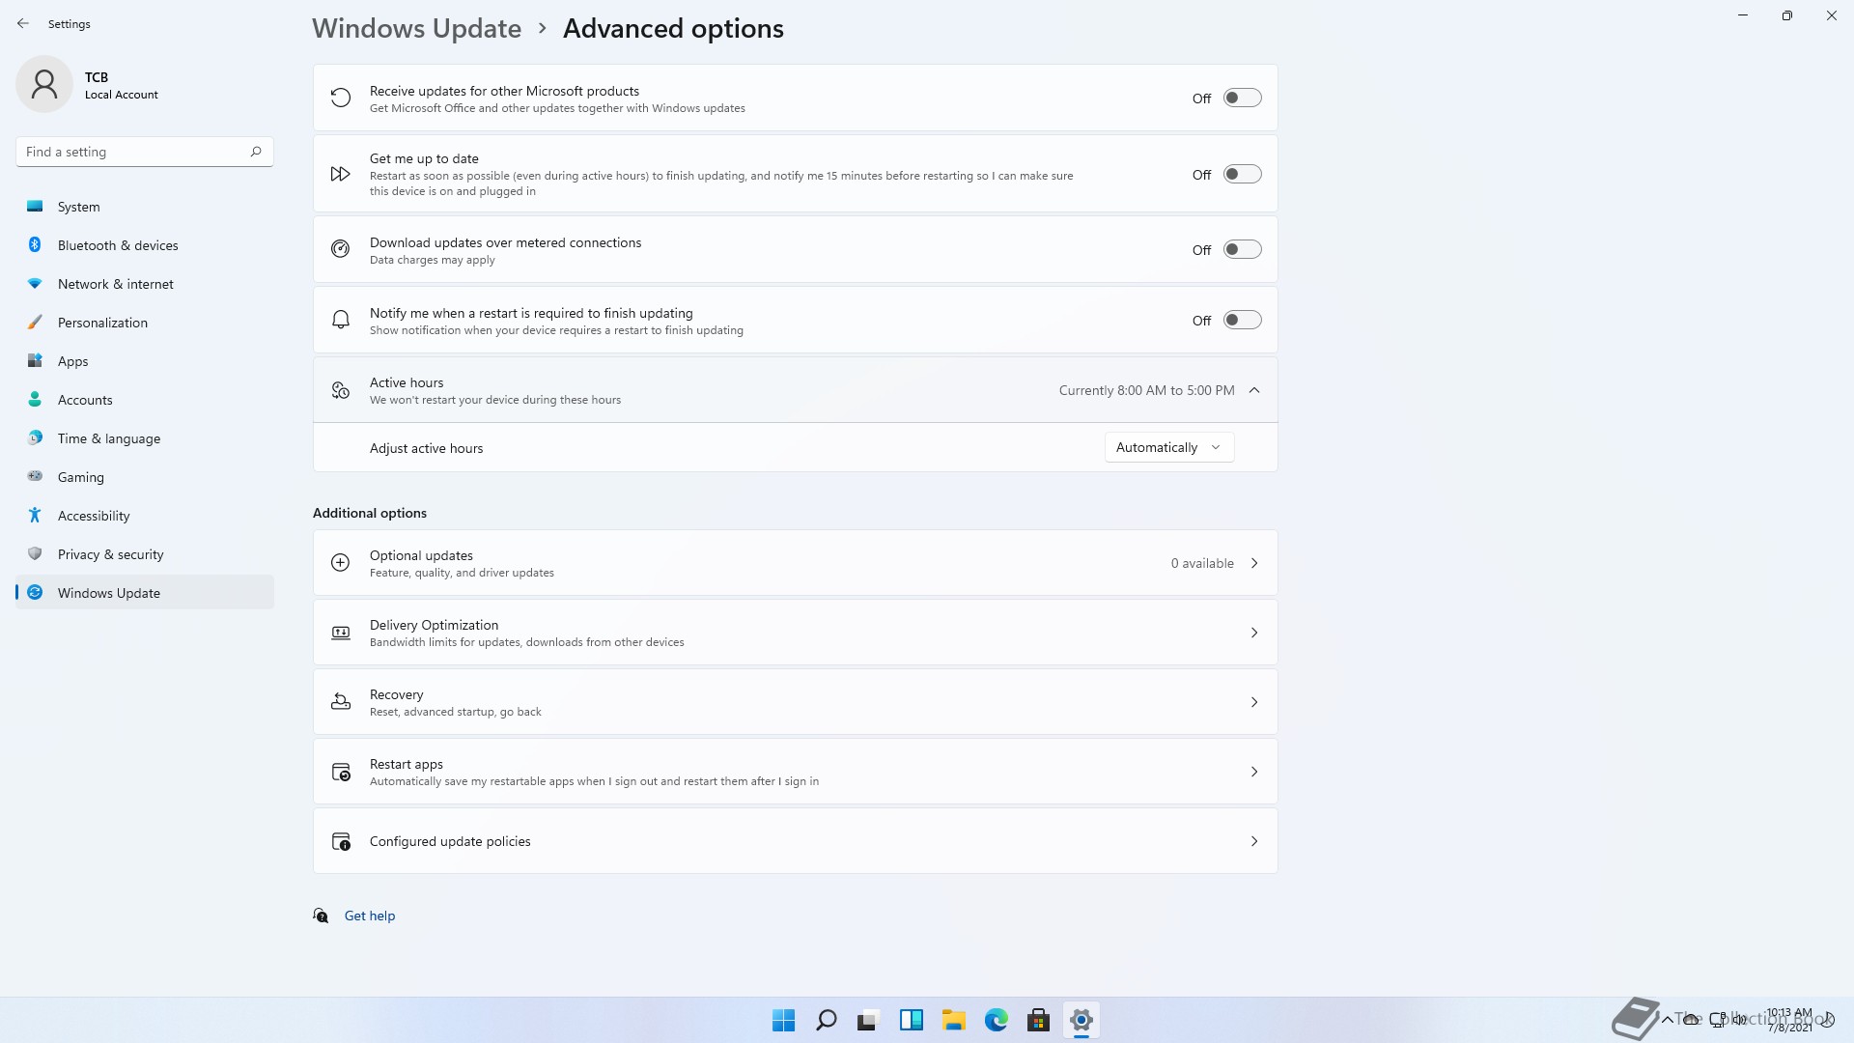
Task: Click the Find a setting search field
Action: coord(145,152)
